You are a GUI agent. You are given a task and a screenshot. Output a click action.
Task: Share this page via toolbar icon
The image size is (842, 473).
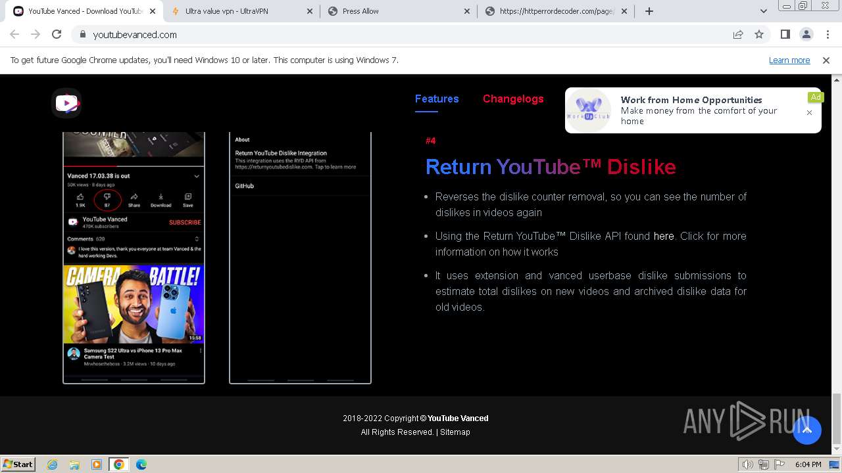pyautogui.click(x=738, y=35)
